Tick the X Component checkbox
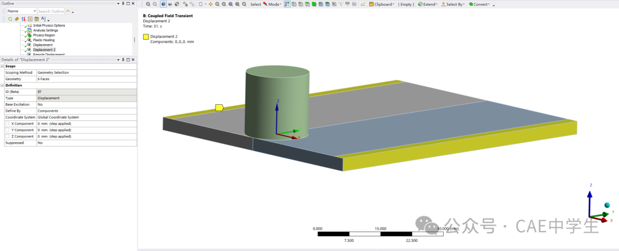Screen dimensions: 619x251 coord(7,124)
